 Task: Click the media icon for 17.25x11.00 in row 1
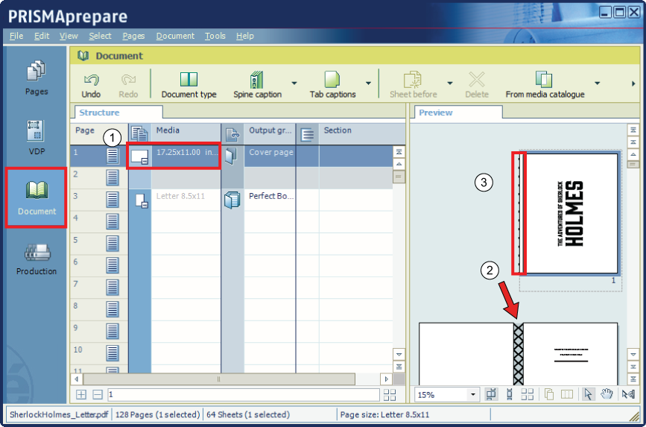click(139, 156)
